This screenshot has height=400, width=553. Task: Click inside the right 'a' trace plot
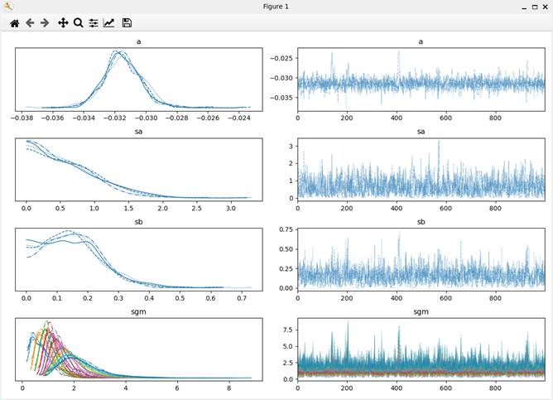421,79
